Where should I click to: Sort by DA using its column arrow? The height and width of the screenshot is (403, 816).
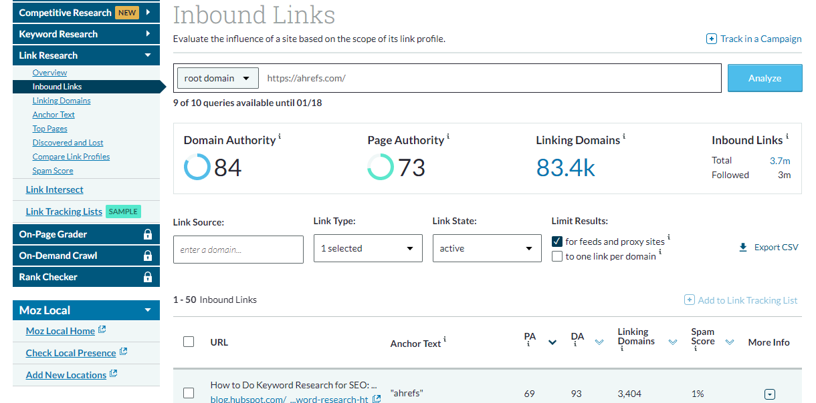(x=599, y=342)
